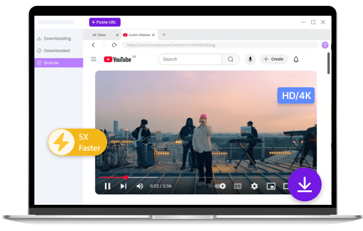Select the Browse sidebar item
Image resolution: width=363 pixels, height=231 pixels.
[x=59, y=63]
